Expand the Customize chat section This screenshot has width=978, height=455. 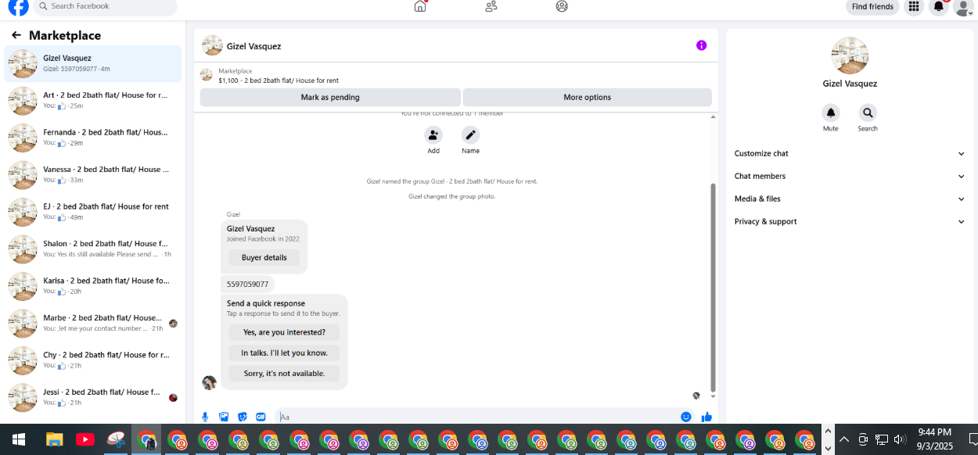[x=849, y=153]
